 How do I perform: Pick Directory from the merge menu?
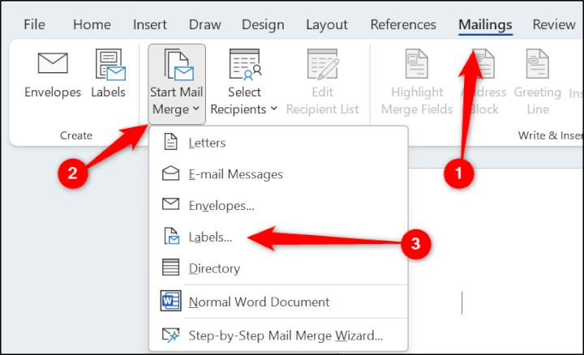pyautogui.click(x=214, y=268)
